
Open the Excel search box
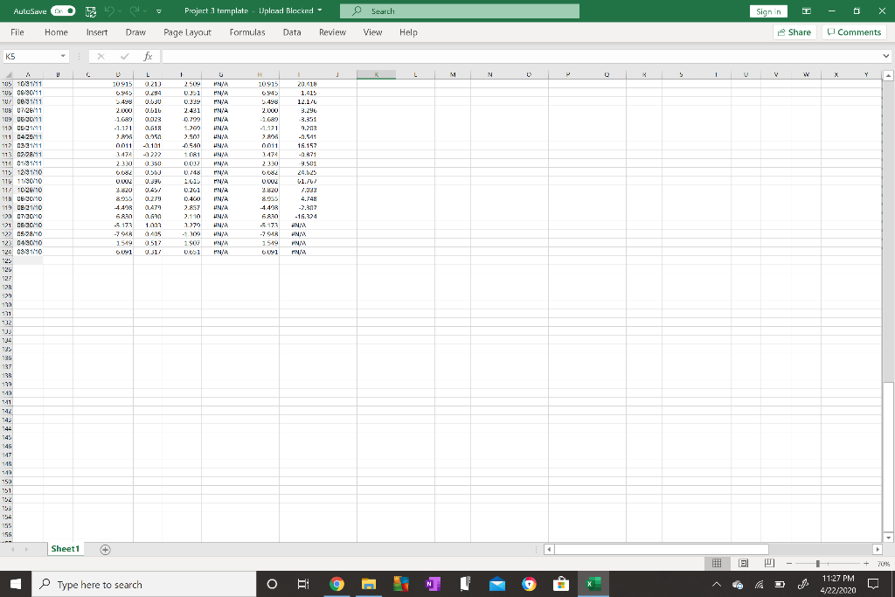(x=459, y=12)
